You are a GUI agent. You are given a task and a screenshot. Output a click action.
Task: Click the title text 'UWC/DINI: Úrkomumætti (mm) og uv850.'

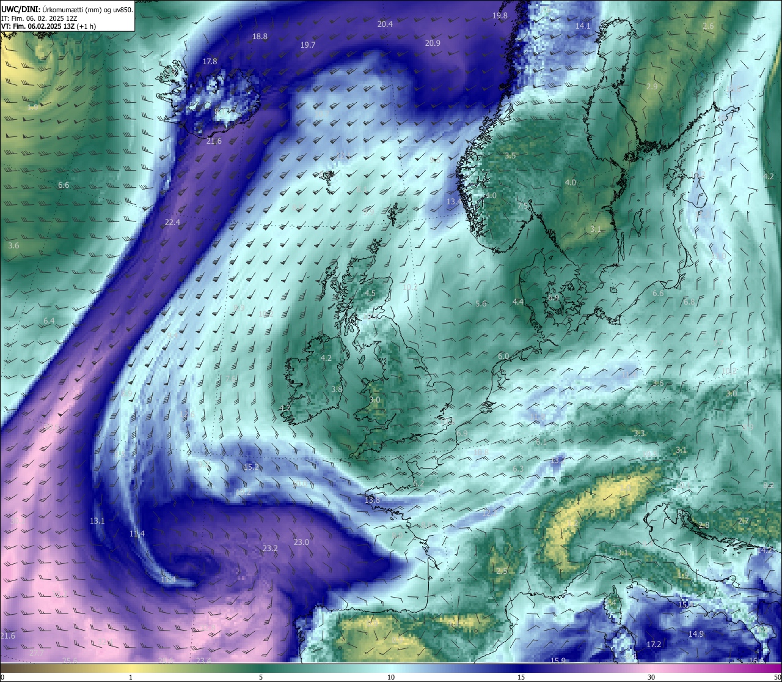(x=67, y=10)
